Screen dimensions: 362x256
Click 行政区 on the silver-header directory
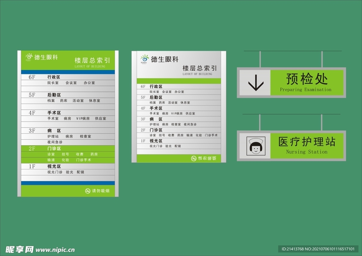pos(156,87)
